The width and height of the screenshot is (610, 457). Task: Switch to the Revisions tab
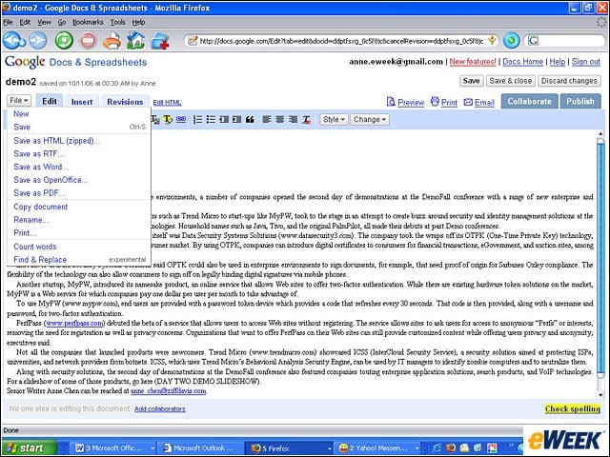coord(125,102)
